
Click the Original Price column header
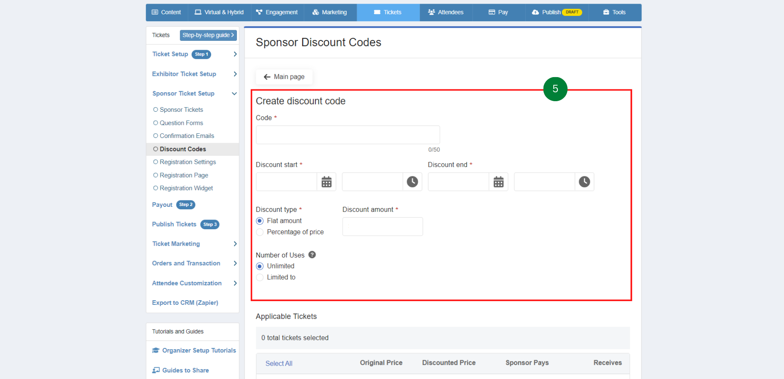(x=381, y=363)
